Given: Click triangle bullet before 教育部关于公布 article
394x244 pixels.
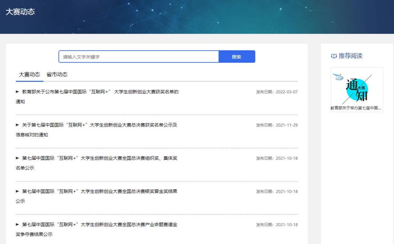Looking at the screenshot, I should [x=18, y=92].
